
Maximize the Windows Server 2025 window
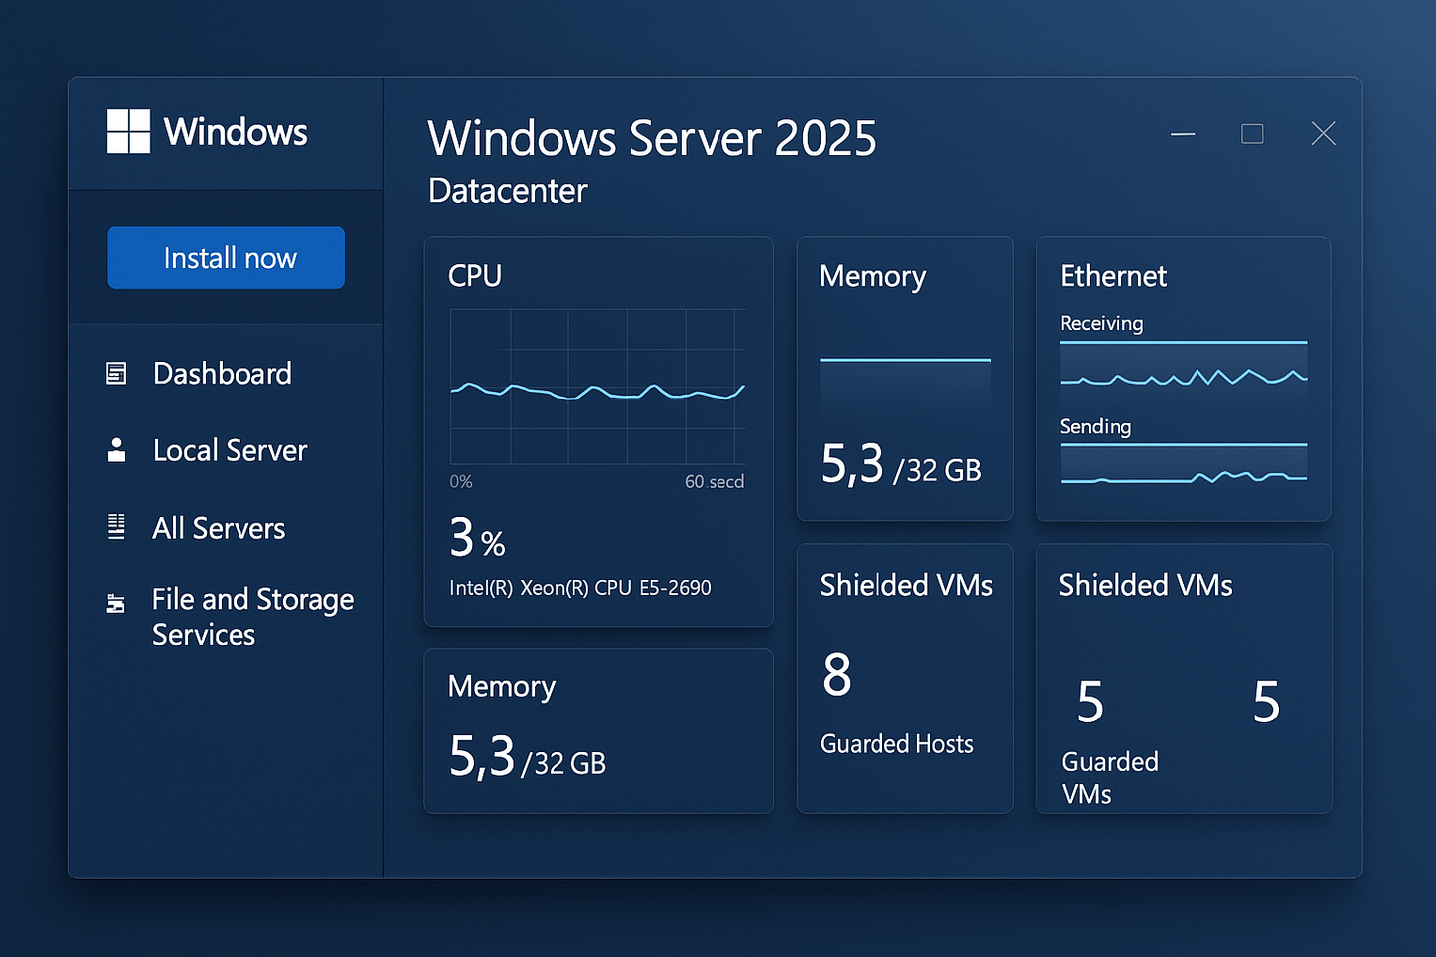click(x=1252, y=134)
